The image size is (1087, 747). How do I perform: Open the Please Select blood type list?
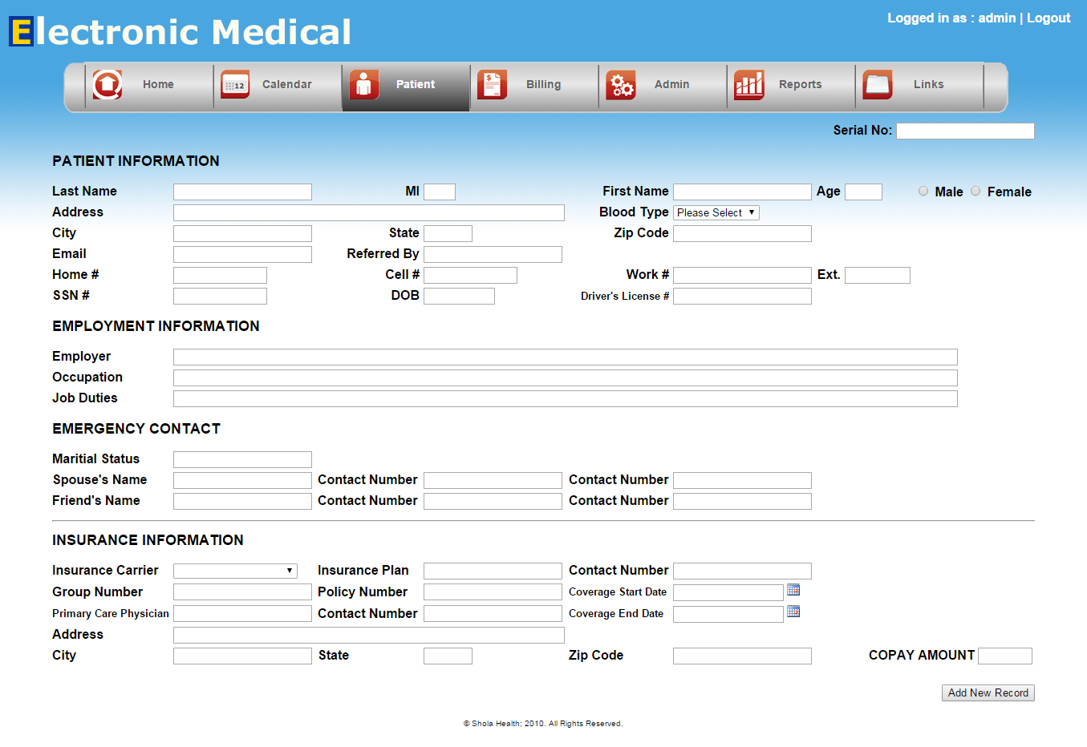coord(716,212)
